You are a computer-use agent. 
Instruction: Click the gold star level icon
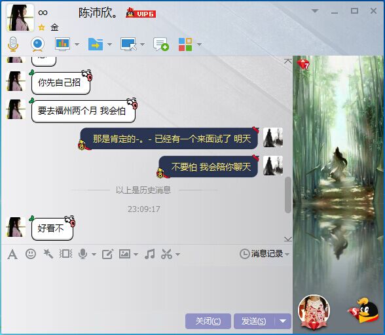point(41,27)
